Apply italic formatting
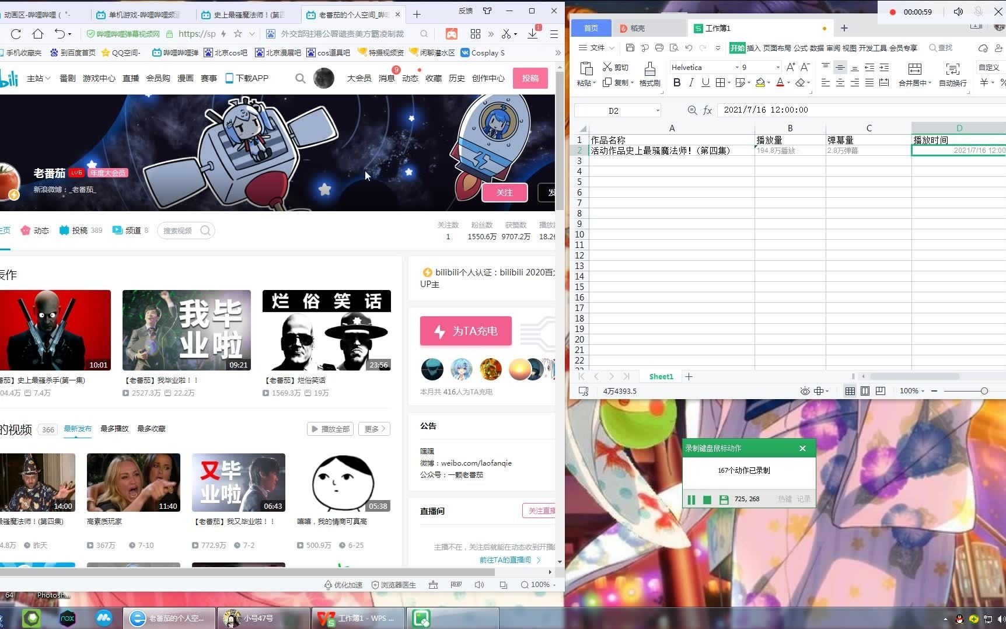This screenshot has height=629, width=1006. (691, 82)
